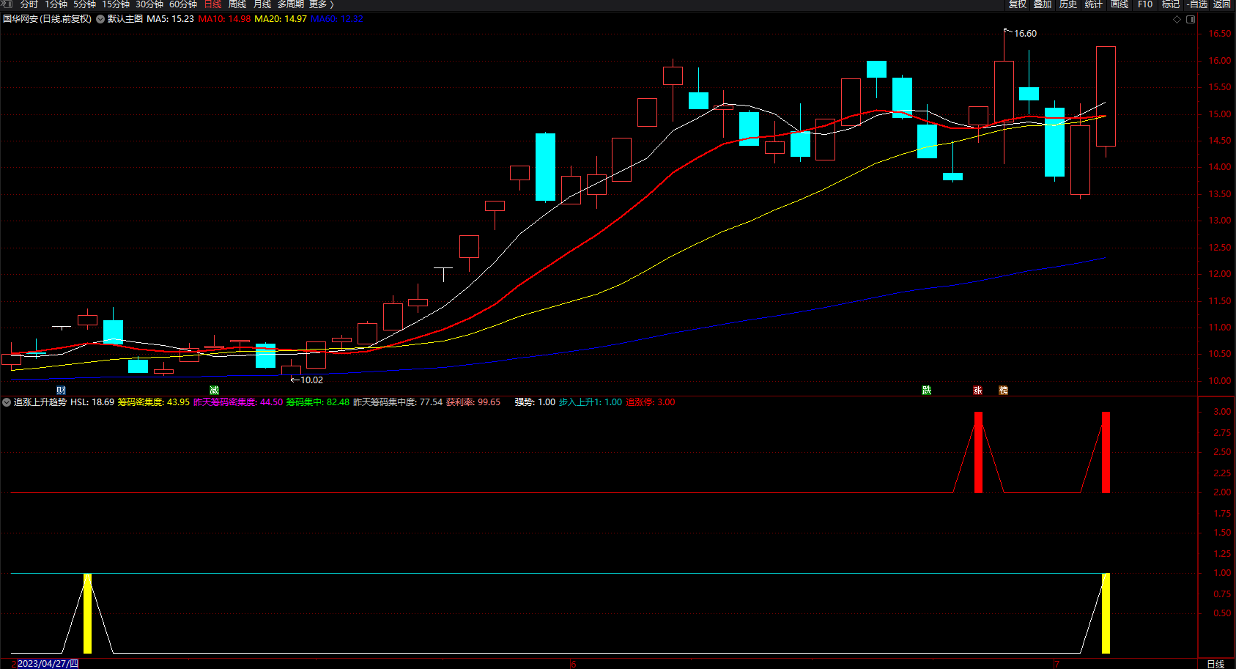Expand the 更多 periods menu
The height and width of the screenshot is (669, 1236).
[321, 4]
